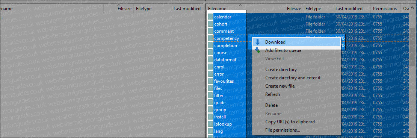The image size is (417, 138).
Task: Sort remote list by Filetype header
Action: point(313,9)
